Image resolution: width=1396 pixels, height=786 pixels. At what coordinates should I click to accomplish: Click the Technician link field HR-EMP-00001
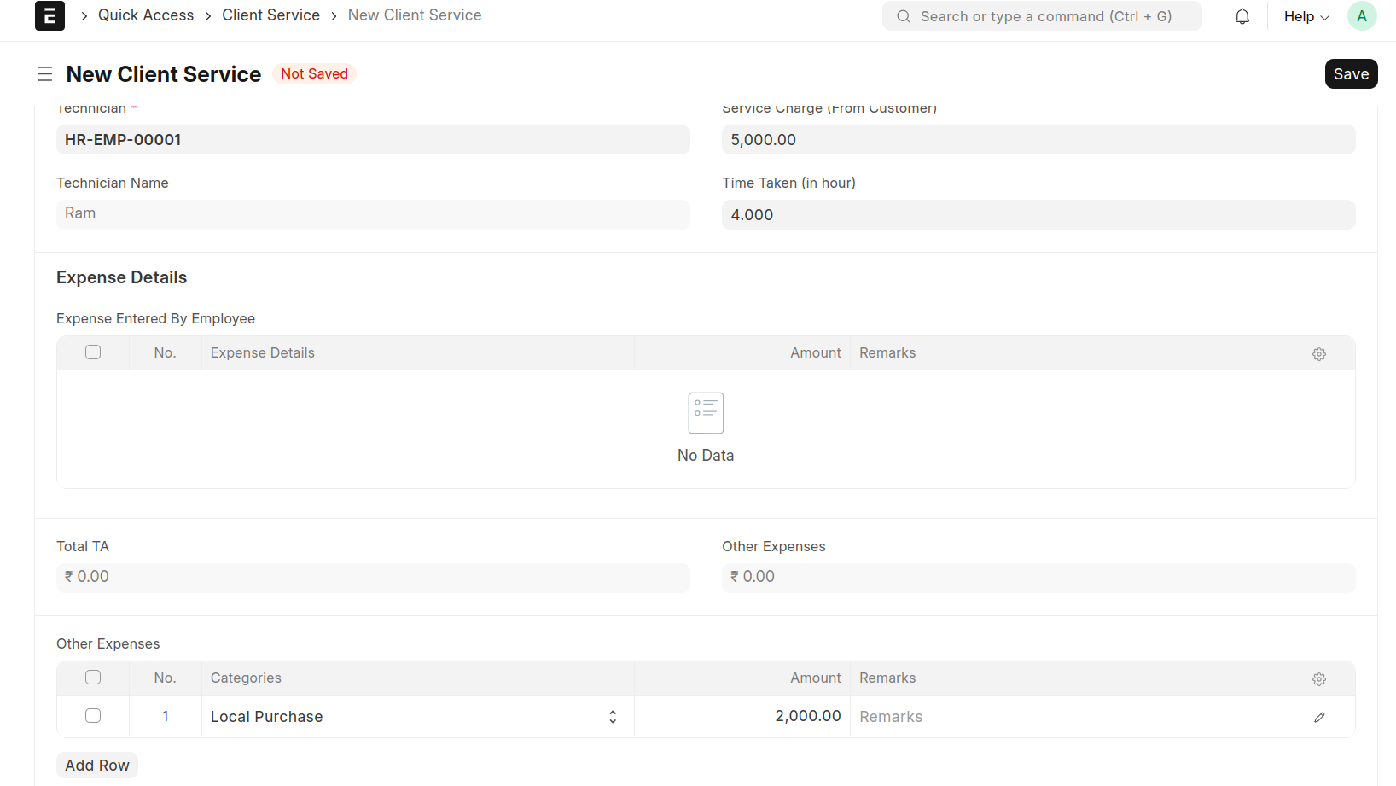(373, 140)
